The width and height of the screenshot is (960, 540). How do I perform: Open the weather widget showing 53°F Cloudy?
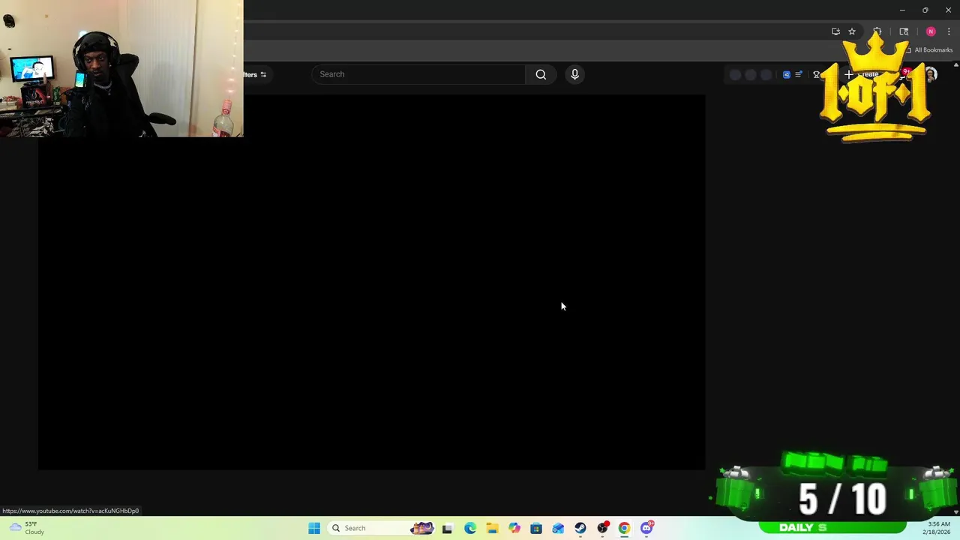pyautogui.click(x=26, y=528)
